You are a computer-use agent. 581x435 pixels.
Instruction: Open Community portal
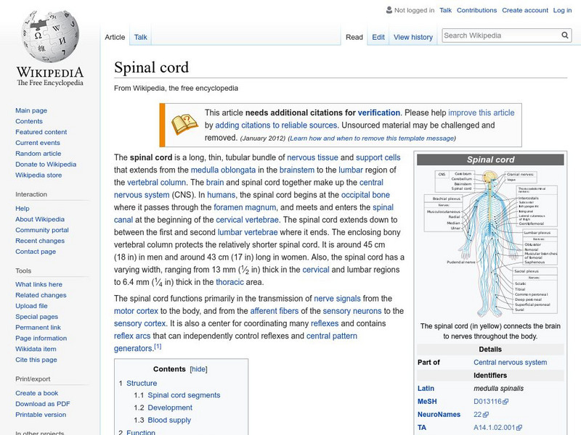42,230
